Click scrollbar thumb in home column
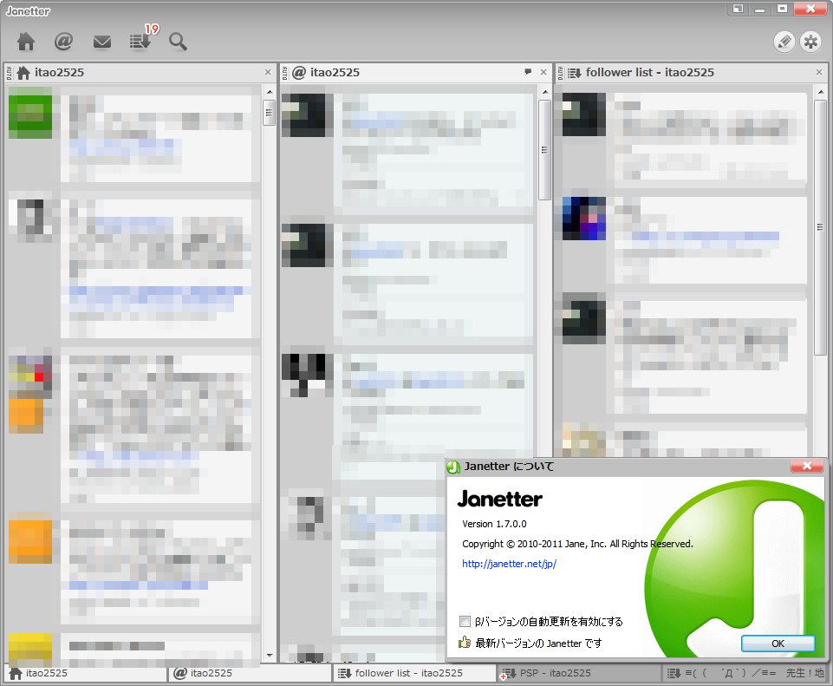The width and height of the screenshot is (833, 686). [269, 113]
